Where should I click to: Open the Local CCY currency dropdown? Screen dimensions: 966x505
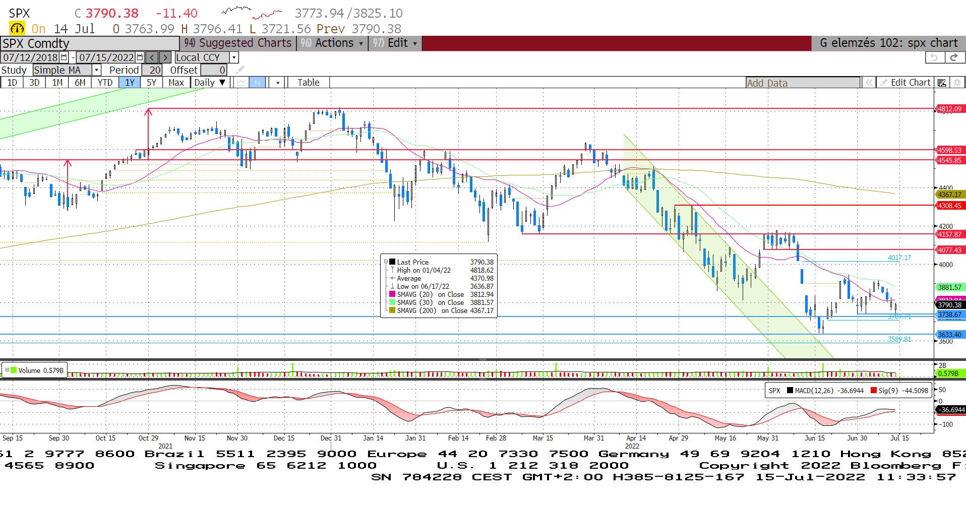[x=234, y=57]
